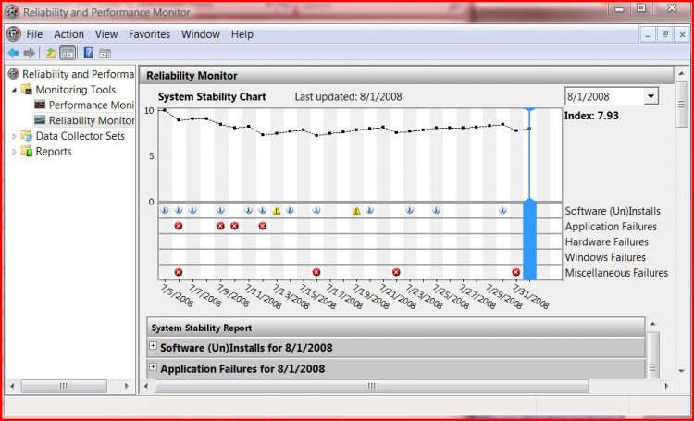This screenshot has width=694, height=421.
Task: Click the yellow warning icon on 7/19/2008
Action: point(356,211)
